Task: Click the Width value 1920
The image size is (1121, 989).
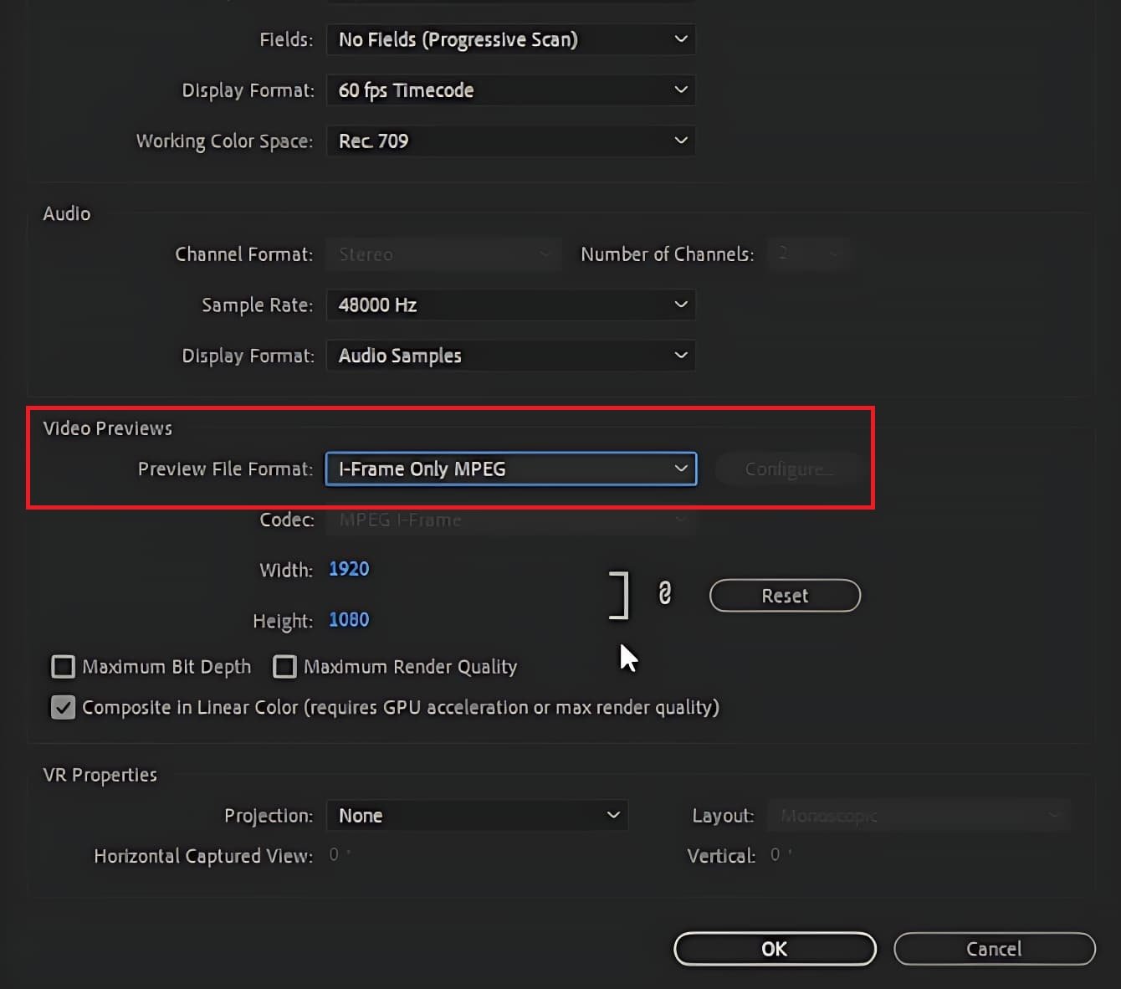Action: point(349,570)
